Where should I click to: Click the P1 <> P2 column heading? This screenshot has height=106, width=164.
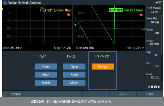pos(102,56)
